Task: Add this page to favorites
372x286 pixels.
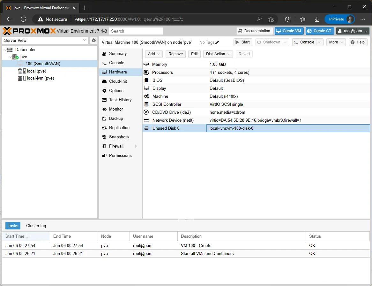Action: 271,19
